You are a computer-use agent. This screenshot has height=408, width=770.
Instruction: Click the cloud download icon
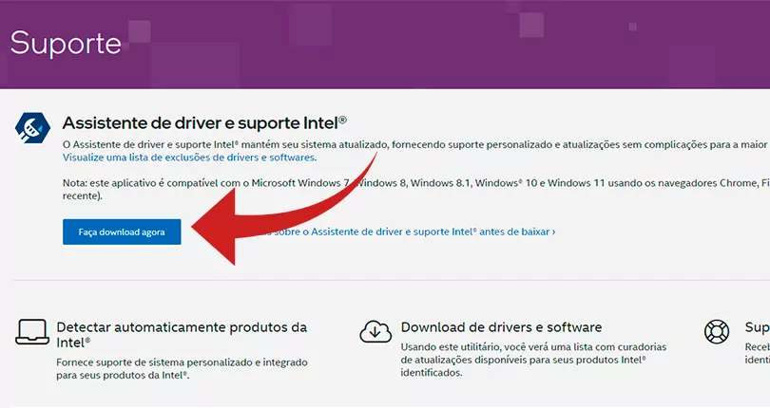point(375,331)
